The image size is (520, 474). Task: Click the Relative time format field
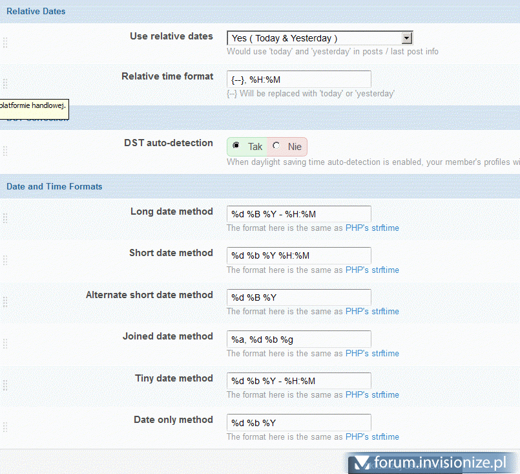tap(298, 80)
